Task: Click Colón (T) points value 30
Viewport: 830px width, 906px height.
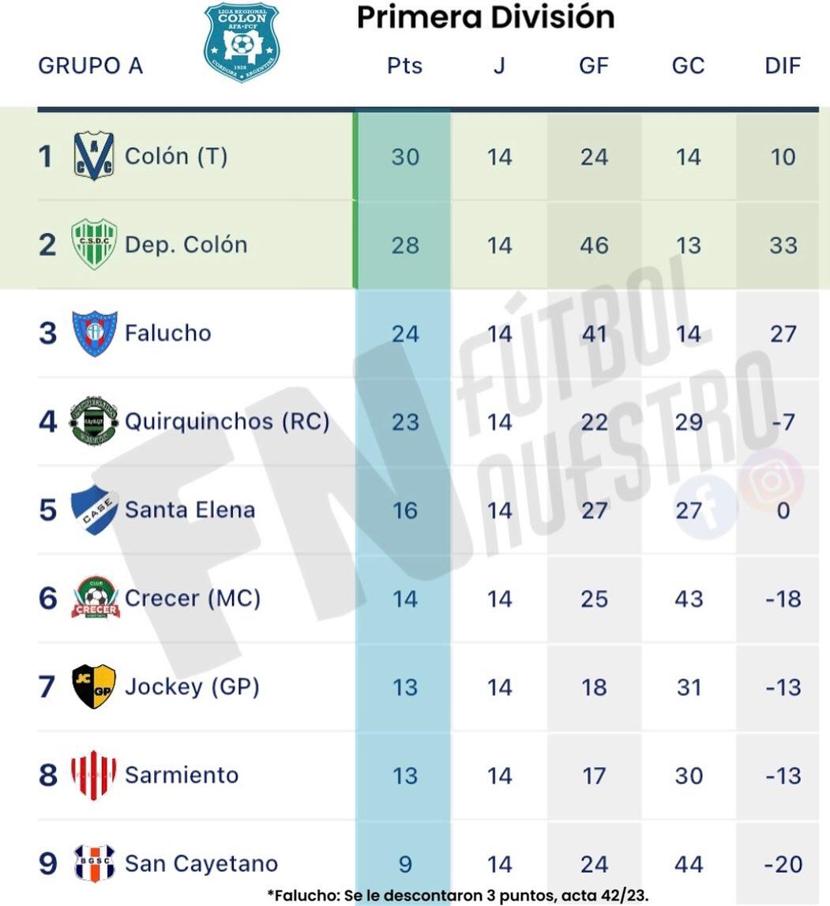Action: click(404, 156)
